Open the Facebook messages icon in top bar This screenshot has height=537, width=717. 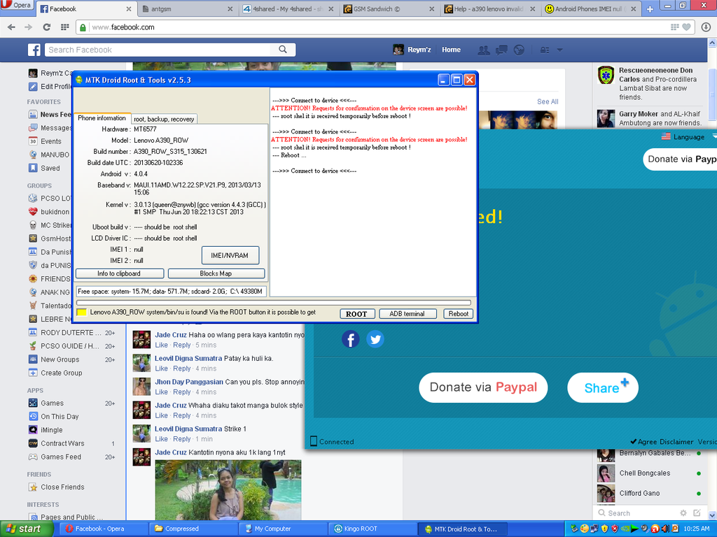tap(501, 50)
